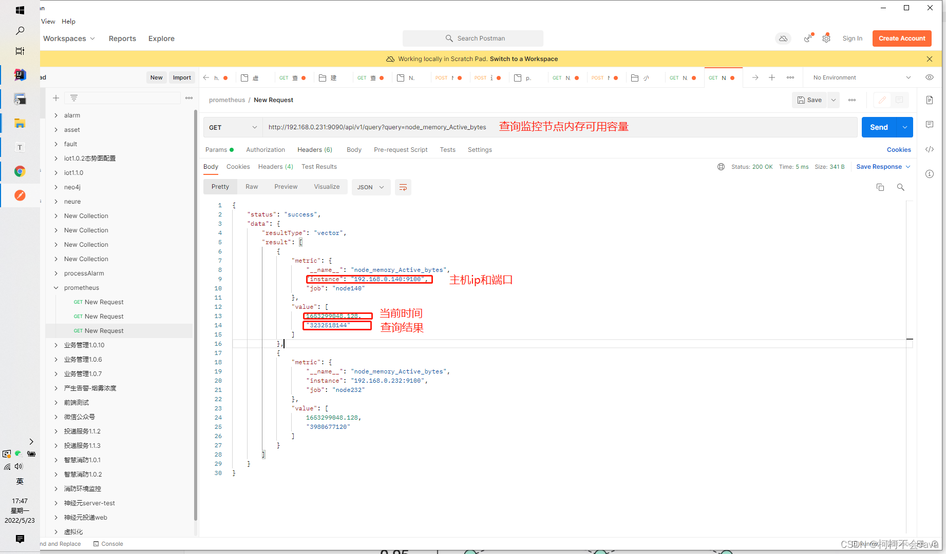Click the cloud sync offline icon
This screenshot has height=554, width=946.
tap(783, 38)
